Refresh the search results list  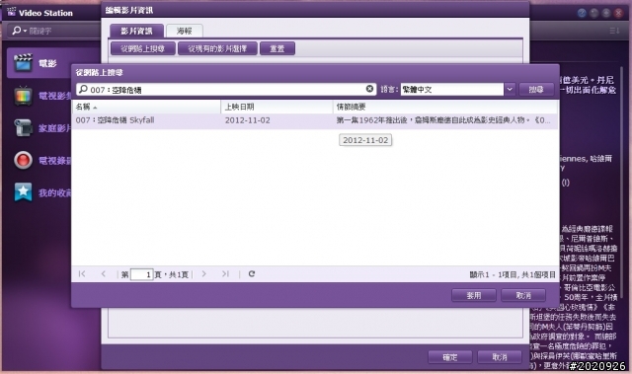(x=252, y=274)
